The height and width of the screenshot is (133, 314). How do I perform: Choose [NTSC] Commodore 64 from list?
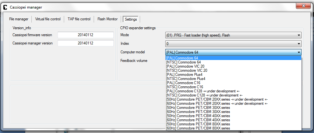click(183, 62)
